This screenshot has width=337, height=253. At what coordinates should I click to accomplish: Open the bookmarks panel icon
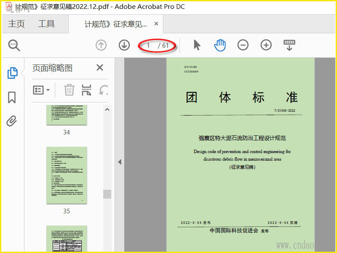(12, 97)
